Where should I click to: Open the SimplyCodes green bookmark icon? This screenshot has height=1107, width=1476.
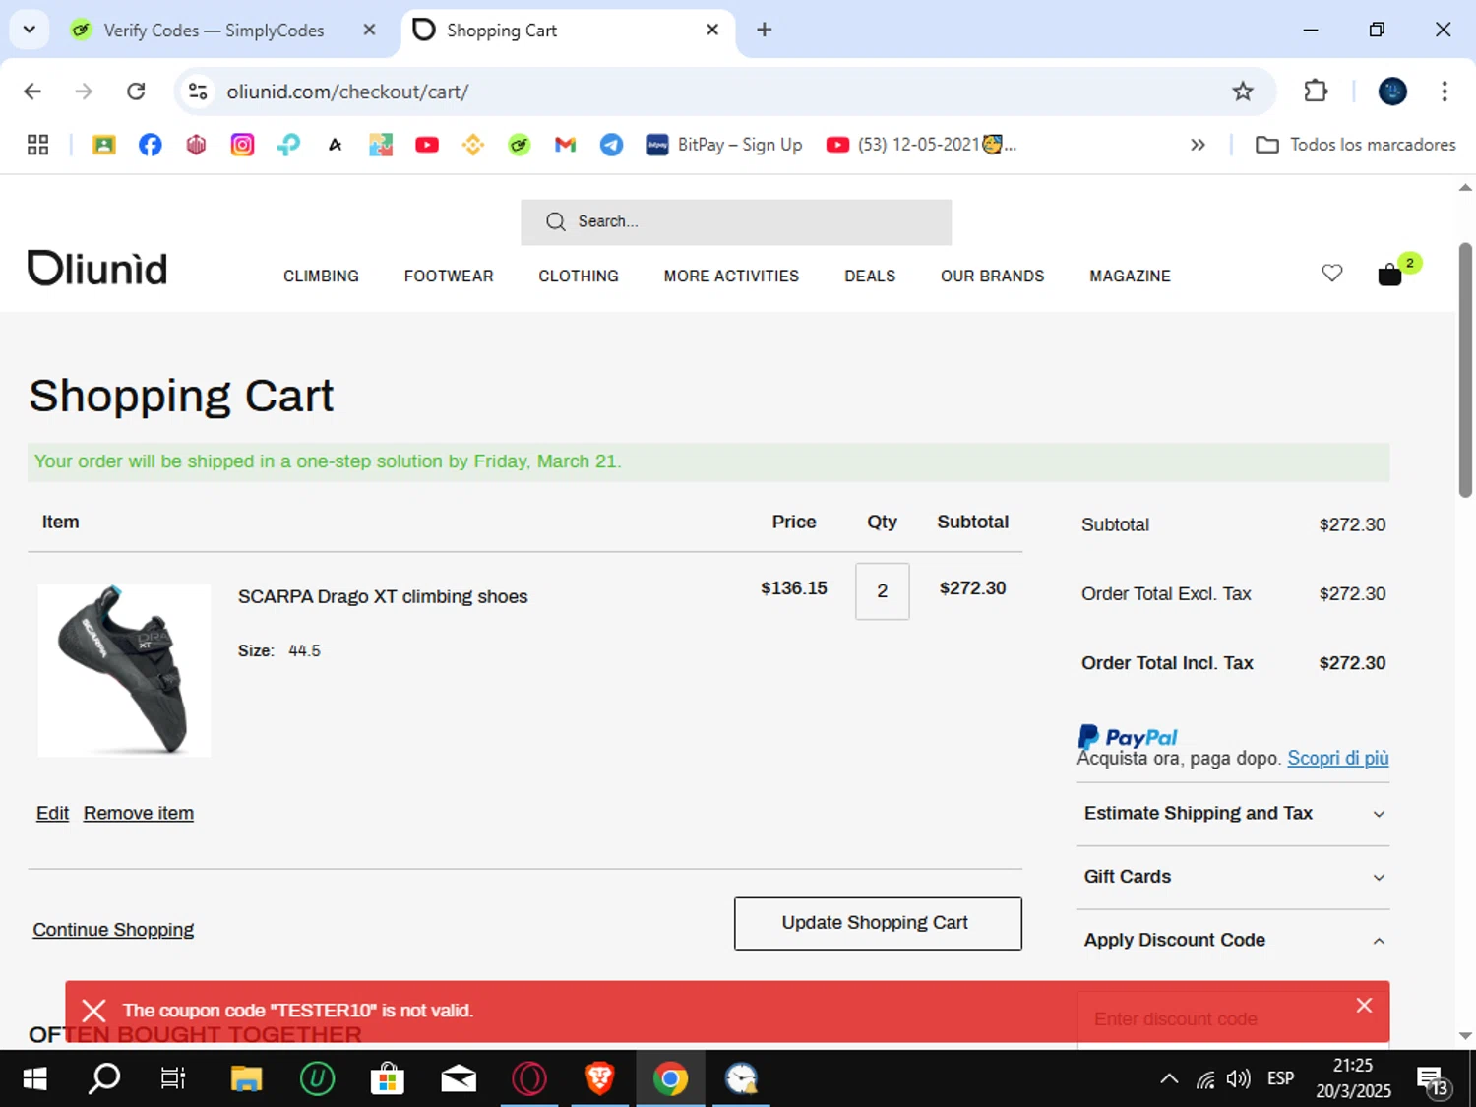pyautogui.click(x=519, y=145)
